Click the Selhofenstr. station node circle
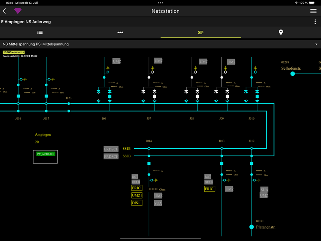This screenshot has width=321, height=241. pos(293,74)
